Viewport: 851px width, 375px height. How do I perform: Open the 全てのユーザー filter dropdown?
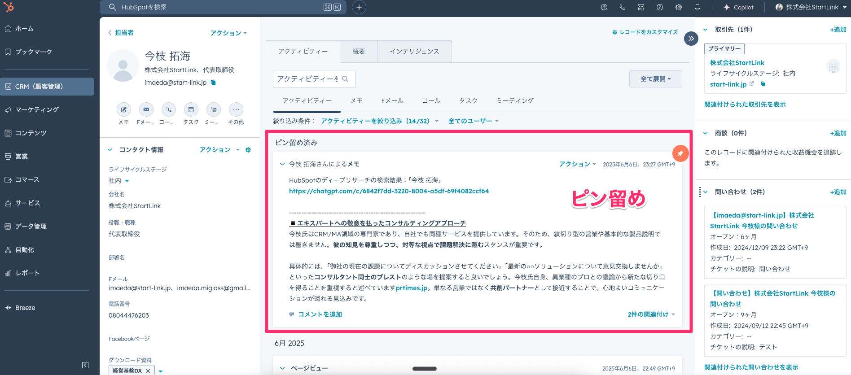(x=474, y=121)
